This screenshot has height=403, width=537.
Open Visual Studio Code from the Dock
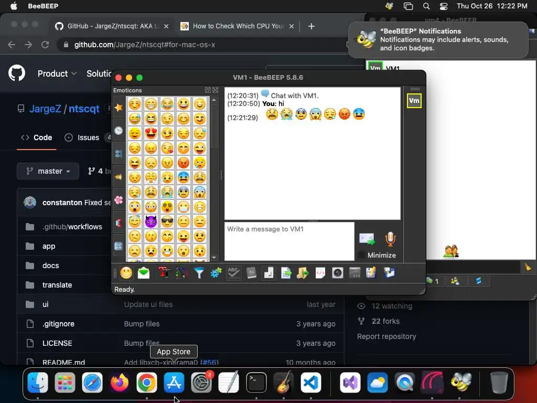pyautogui.click(x=310, y=383)
